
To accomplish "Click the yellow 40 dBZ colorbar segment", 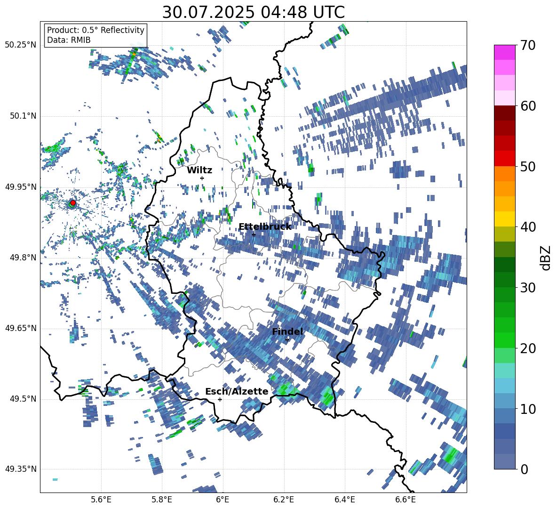I will click(x=504, y=219).
